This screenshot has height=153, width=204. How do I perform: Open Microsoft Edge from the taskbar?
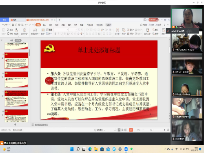(90, 149)
